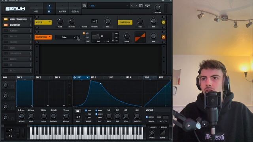Screen dimensions: 253x142
Task: Toggle LFO BPM sync checkbox
Action: pos(96,110)
